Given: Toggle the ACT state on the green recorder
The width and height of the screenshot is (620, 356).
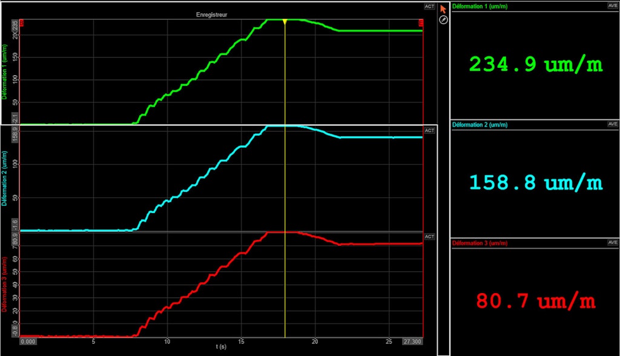Looking at the screenshot, I should tap(429, 5).
